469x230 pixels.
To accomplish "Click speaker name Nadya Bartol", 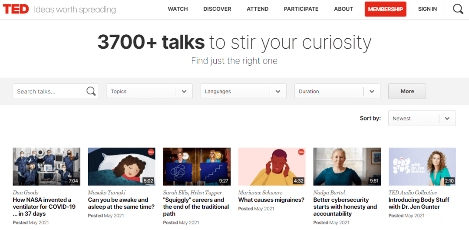I will click(329, 193).
